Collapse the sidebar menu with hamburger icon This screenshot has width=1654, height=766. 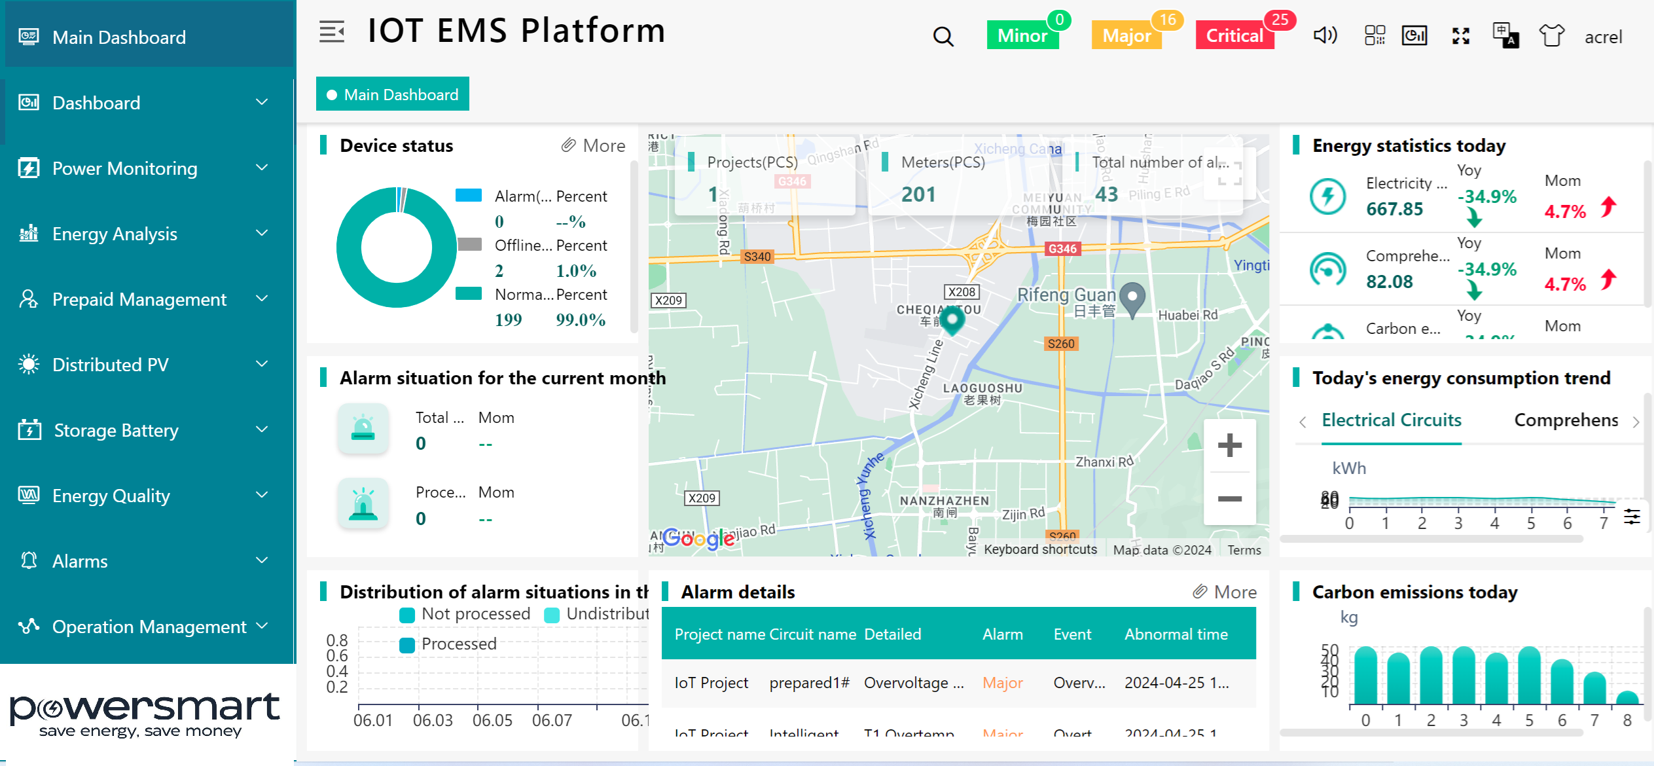tap(332, 31)
